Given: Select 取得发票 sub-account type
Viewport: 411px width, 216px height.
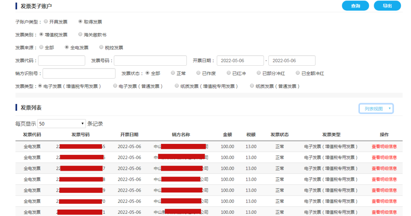Looking at the screenshot, I should pos(80,21).
